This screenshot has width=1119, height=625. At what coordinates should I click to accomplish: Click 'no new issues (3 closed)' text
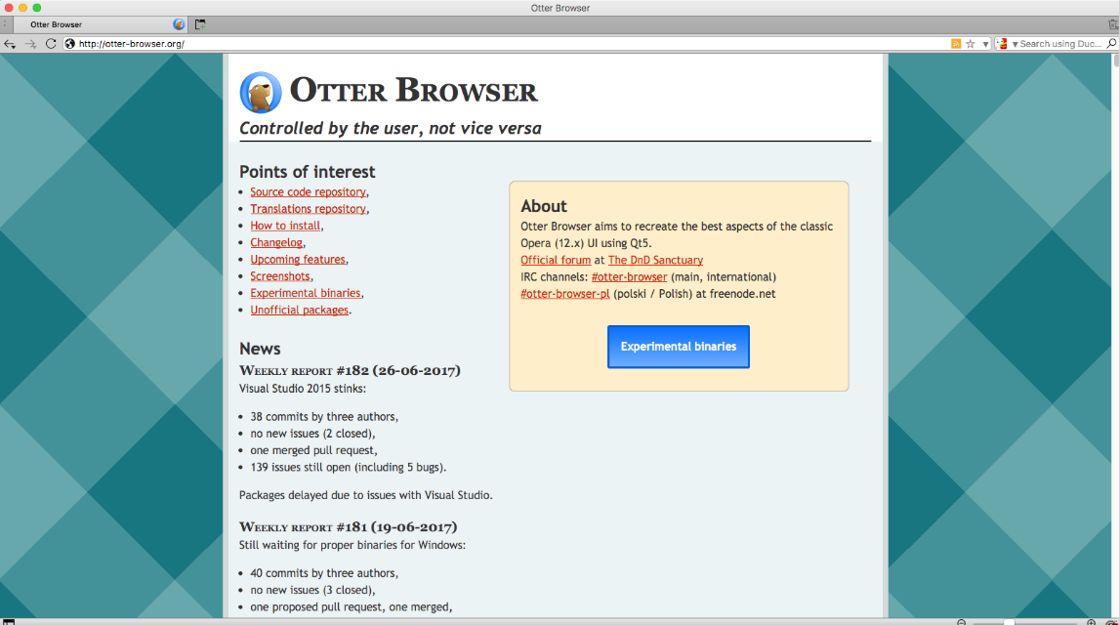tap(312, 590)
